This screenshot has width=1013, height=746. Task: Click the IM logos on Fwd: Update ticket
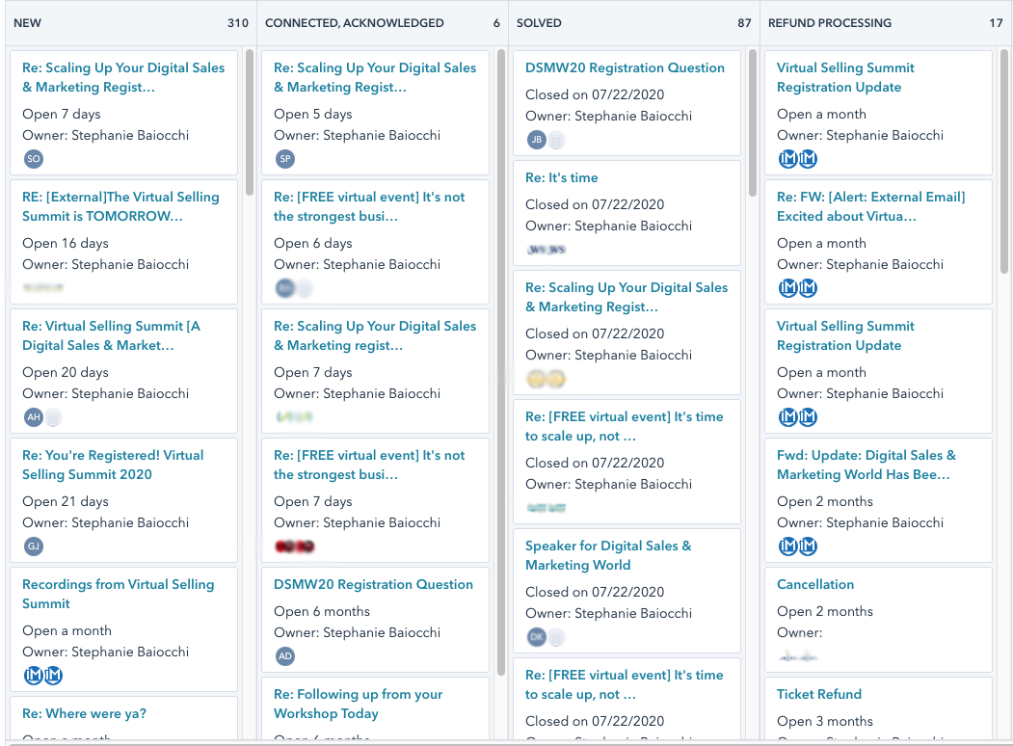798,546
